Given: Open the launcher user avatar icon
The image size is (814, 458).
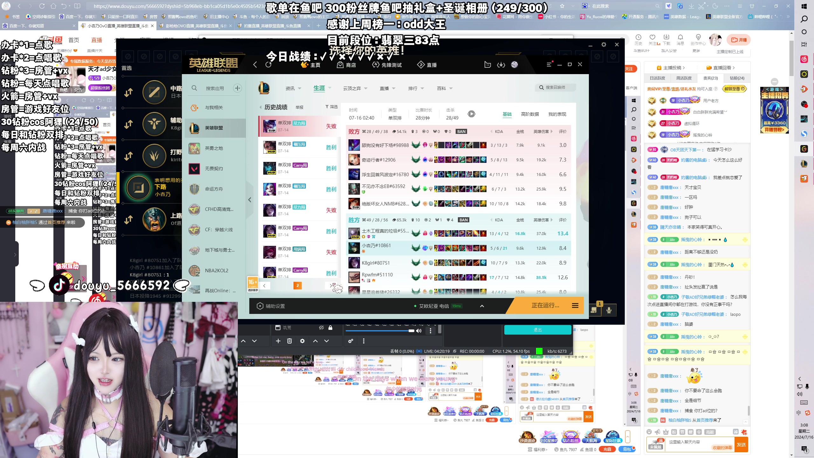Looking at the screenshot, I should coord(514,65).
